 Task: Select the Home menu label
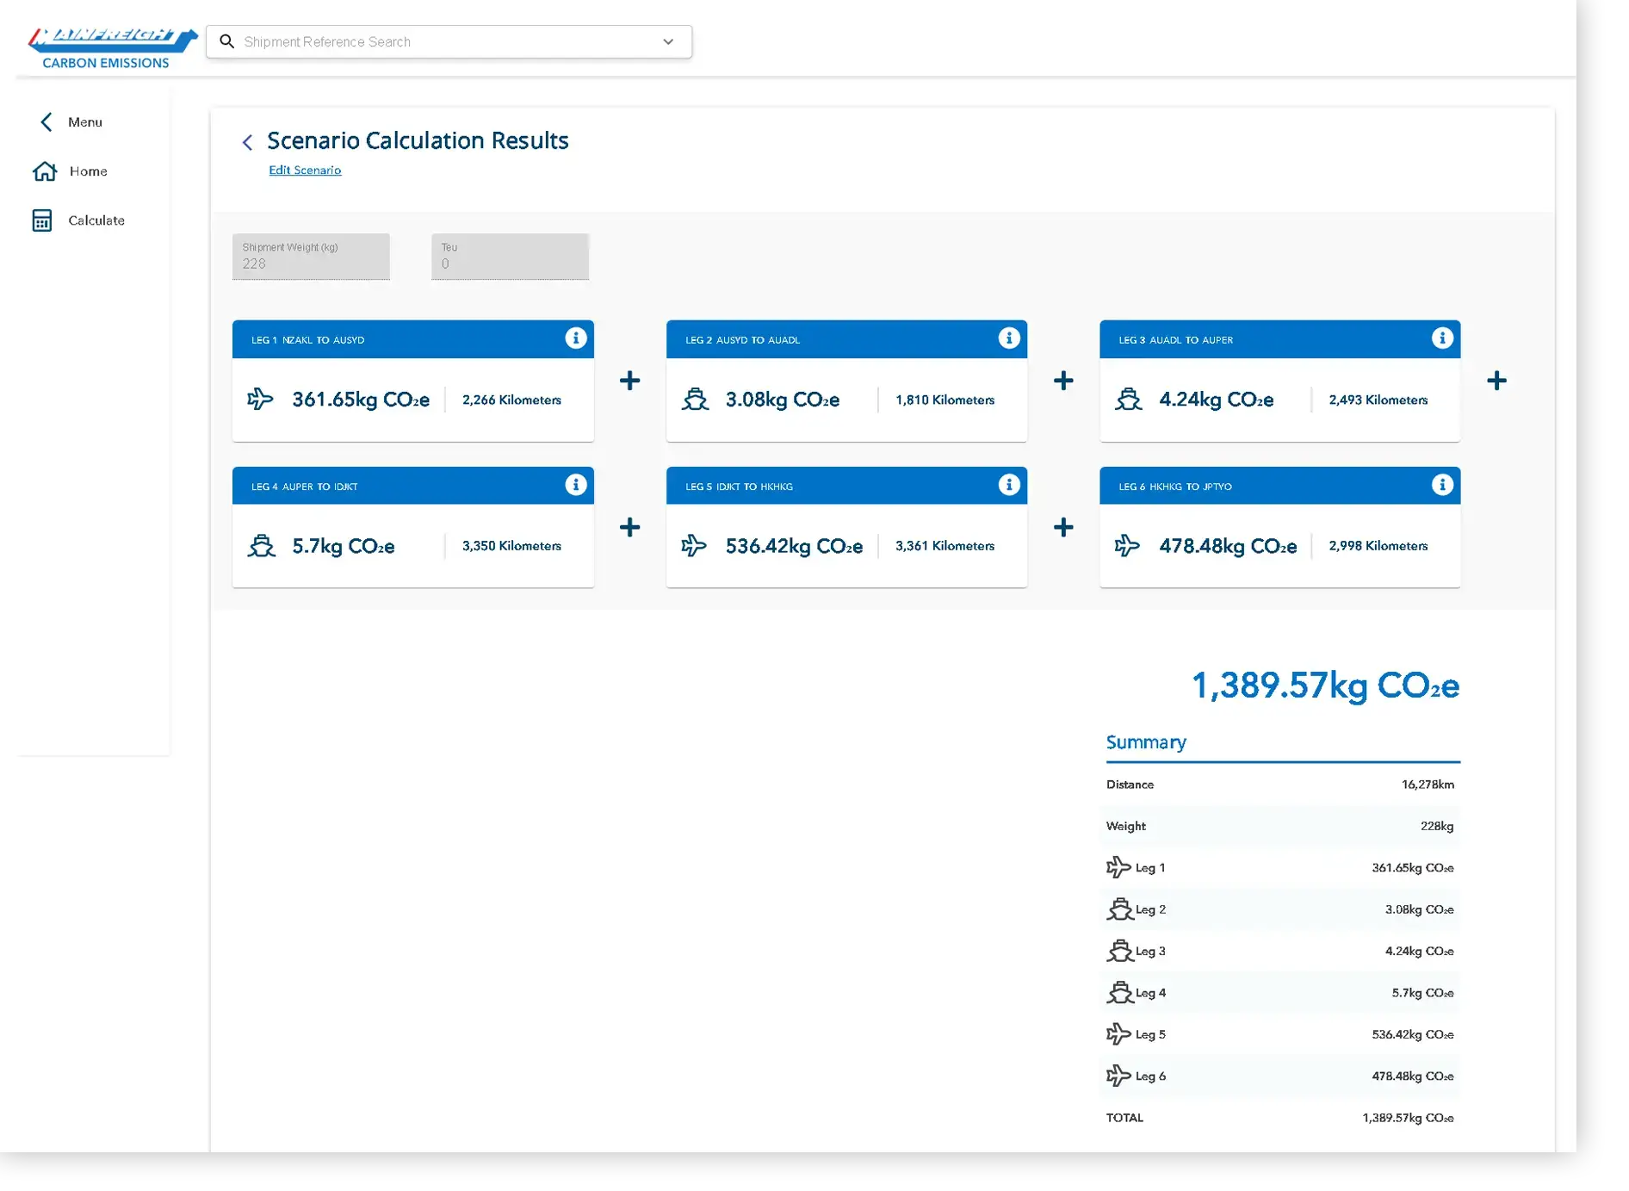click(x=89, y=171)
